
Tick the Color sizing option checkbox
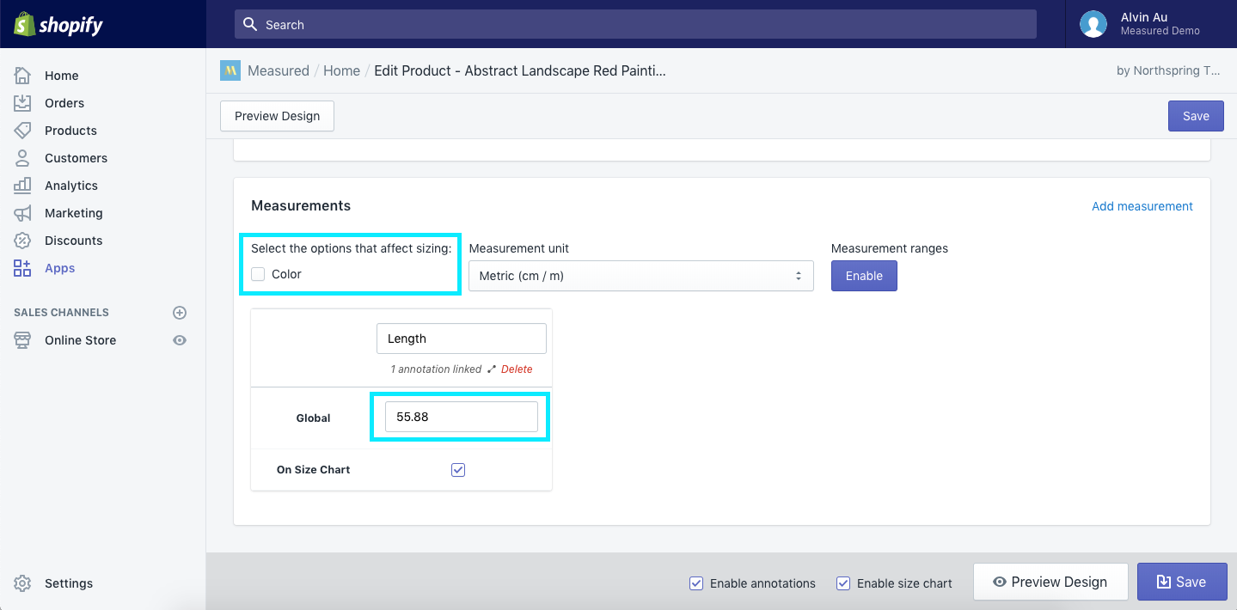[258, 274]
